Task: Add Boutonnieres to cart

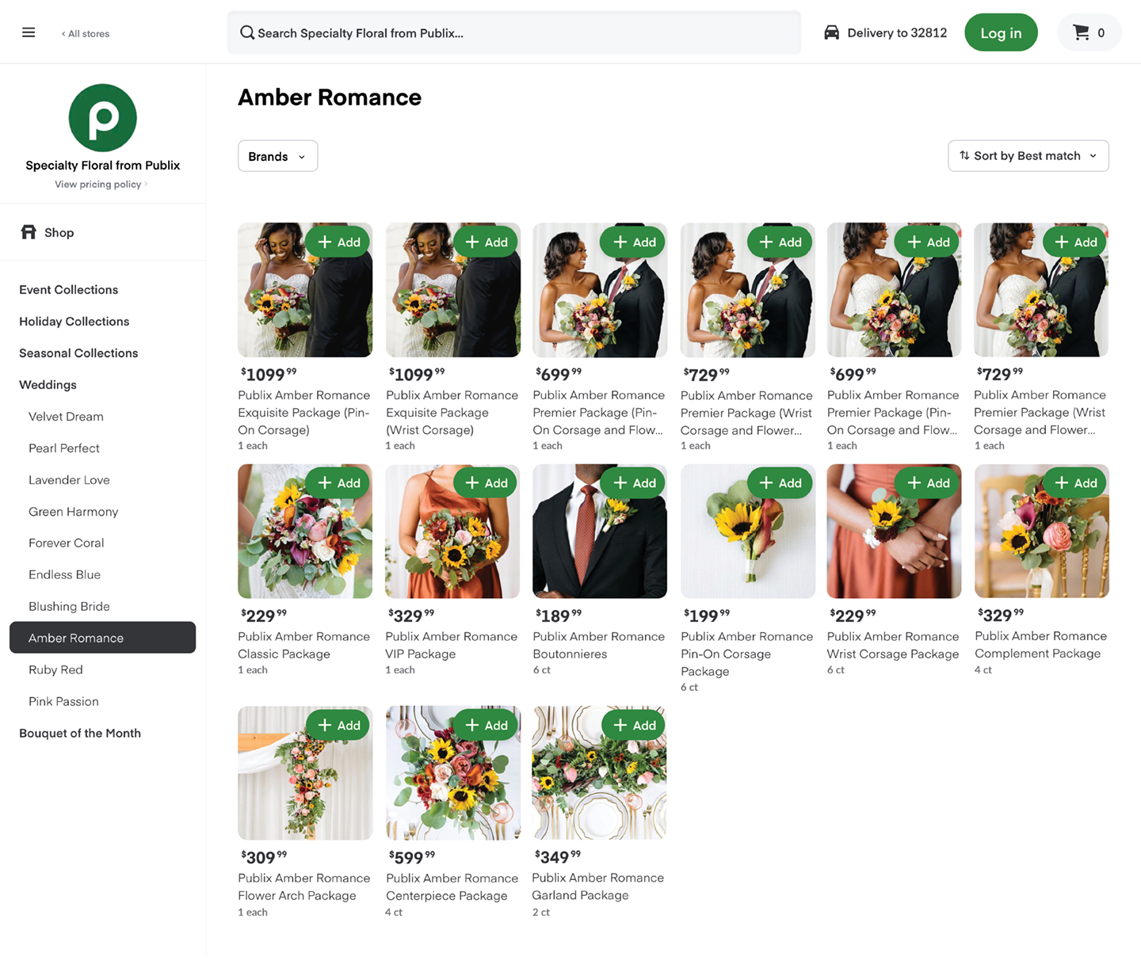Action: (633, 482)
